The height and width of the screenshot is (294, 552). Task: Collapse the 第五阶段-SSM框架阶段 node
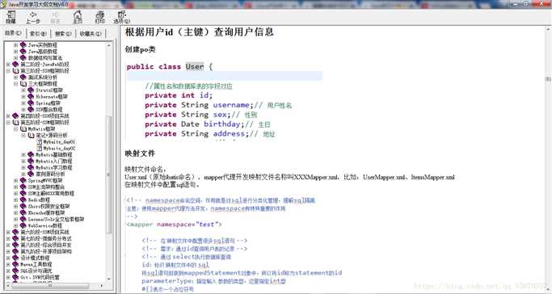[8, 123]
